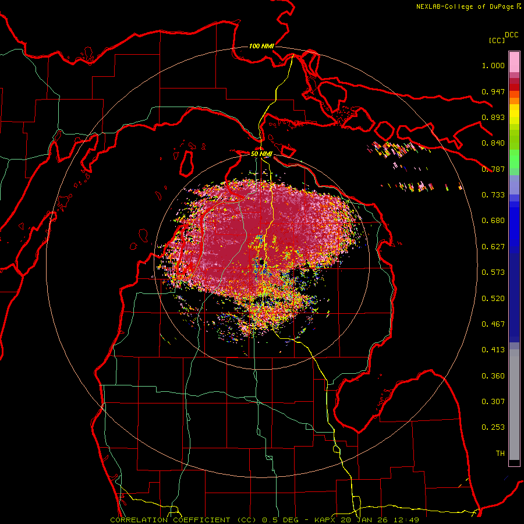Click the pink top segment of color bar

pos(514,62)
